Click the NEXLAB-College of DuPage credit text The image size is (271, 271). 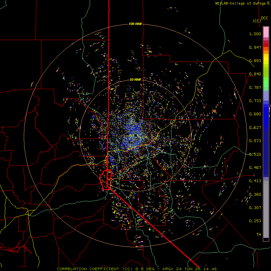coord(242,3)
